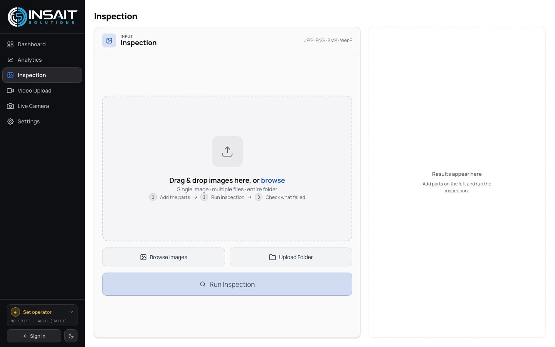Click the Run Inspection button
The height and width of the screenshot is (347, 555).
[227, 284]
